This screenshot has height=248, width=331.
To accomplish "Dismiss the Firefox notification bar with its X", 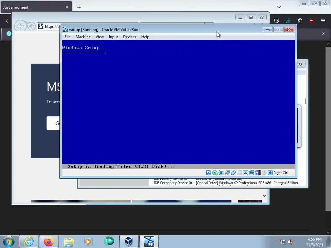I will (x=323, y=34).
